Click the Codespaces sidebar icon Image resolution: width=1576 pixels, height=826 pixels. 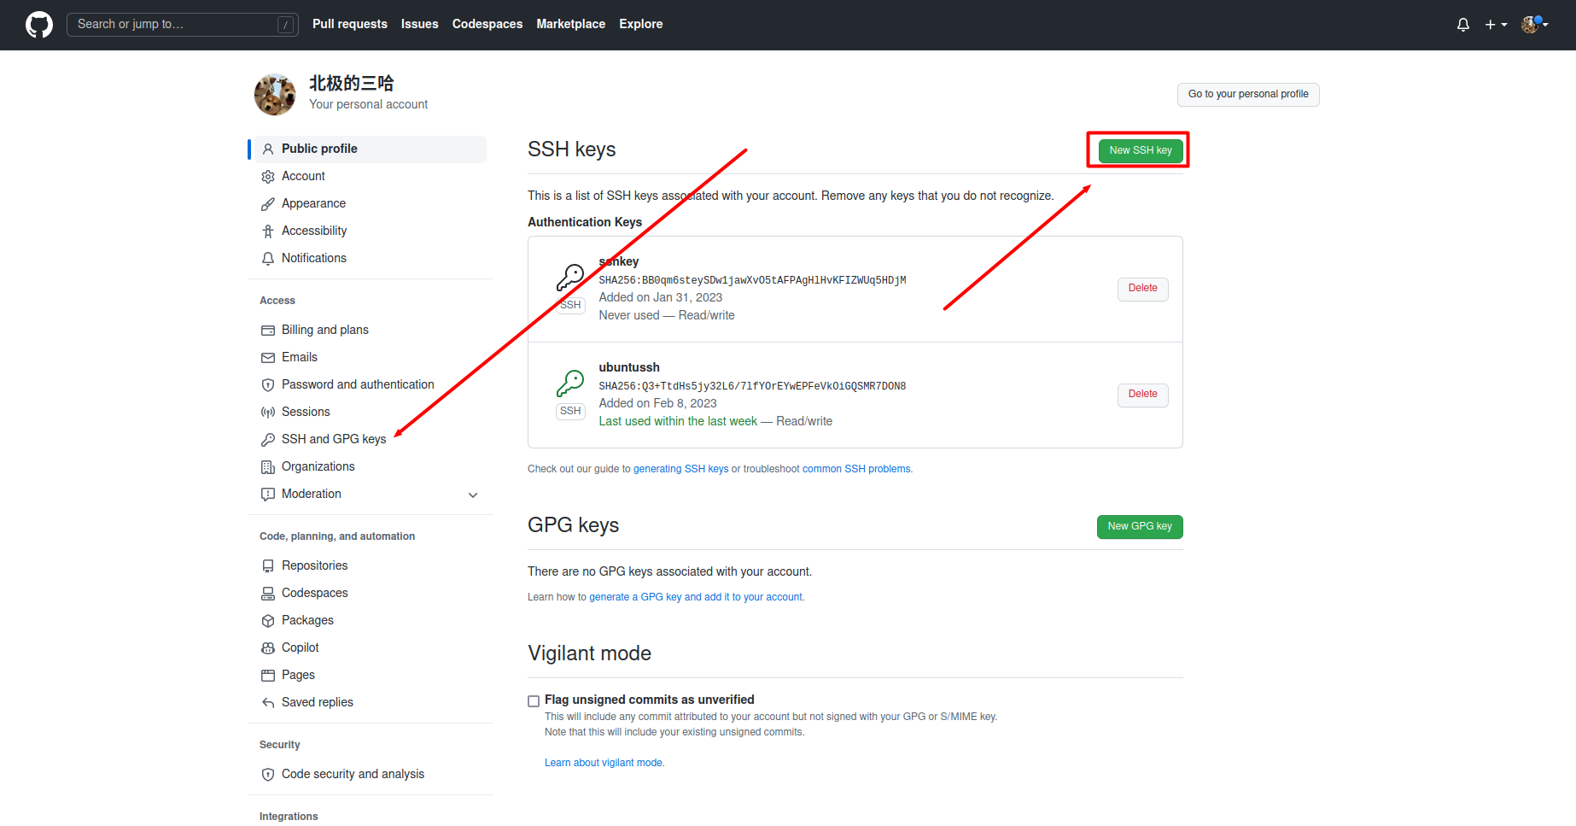tap(268, 594)
